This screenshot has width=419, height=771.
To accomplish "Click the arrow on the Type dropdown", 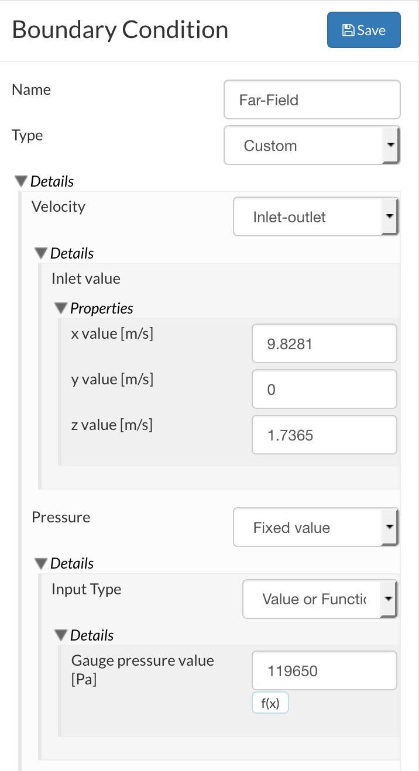I will [390, 146].
